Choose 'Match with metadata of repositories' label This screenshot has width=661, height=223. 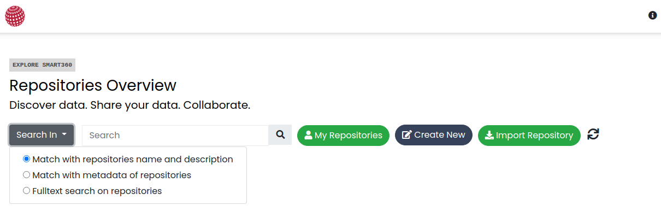pyautogui.click(x=112, y=175)
